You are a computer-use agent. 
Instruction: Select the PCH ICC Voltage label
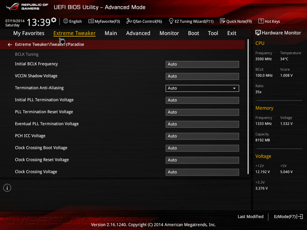tap(30, 136)
